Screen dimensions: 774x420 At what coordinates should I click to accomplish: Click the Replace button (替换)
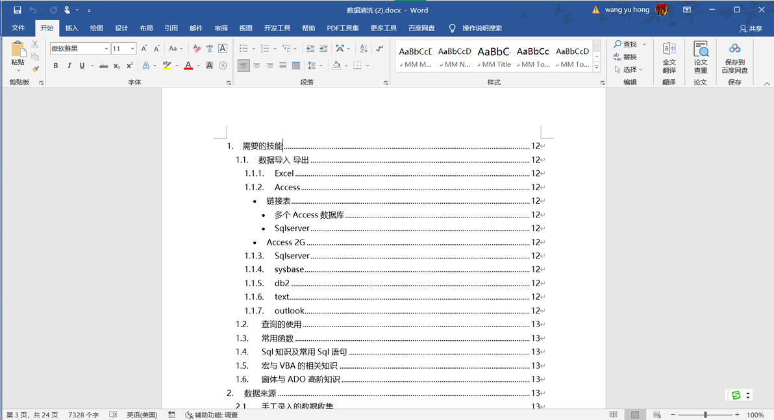point(625,57)
